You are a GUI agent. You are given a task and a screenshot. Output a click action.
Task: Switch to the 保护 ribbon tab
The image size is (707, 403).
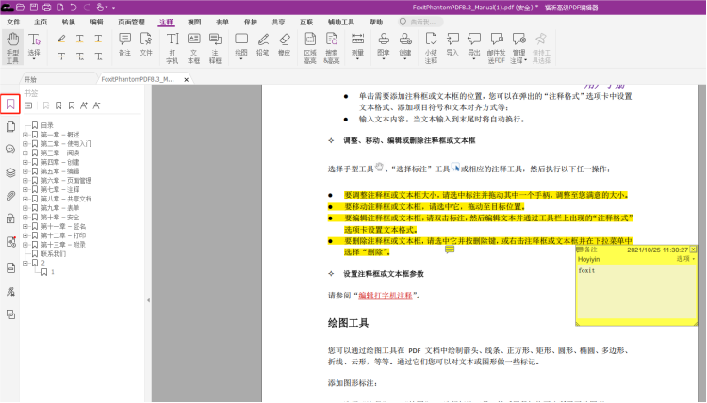250,22
